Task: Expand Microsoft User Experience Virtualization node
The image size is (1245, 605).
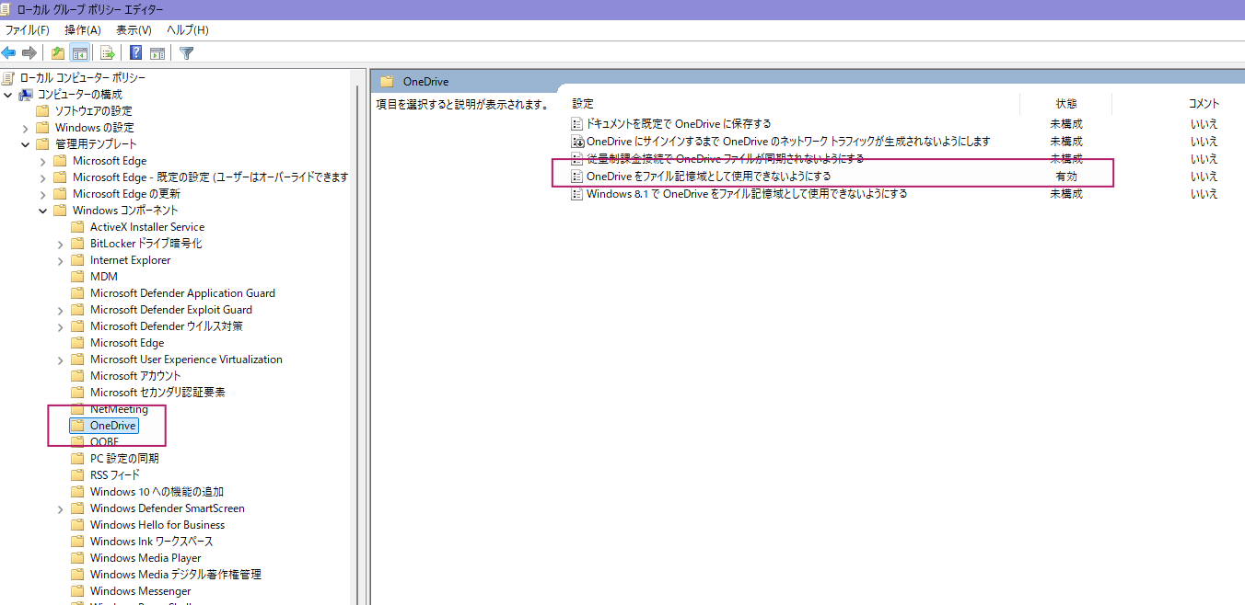Action: point(61,360)
